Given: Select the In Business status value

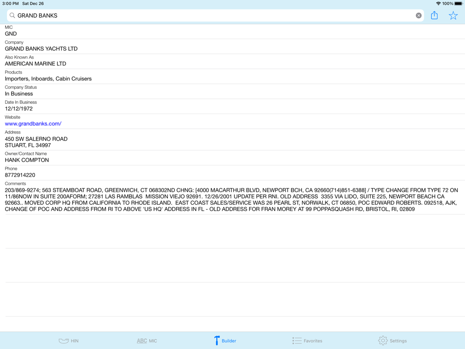Looking at the screenshot, I should (19, 94).
